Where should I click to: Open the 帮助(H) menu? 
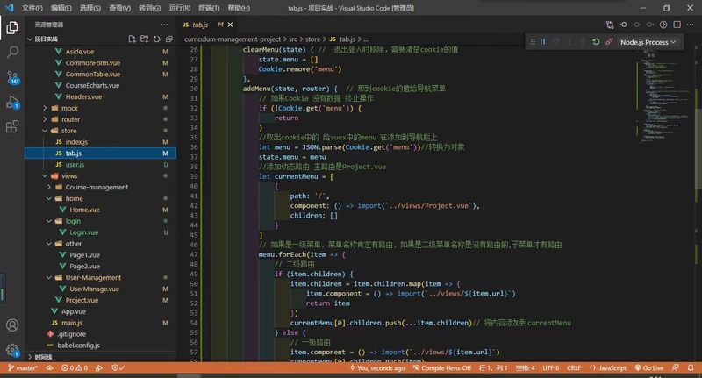coord(239,8)
